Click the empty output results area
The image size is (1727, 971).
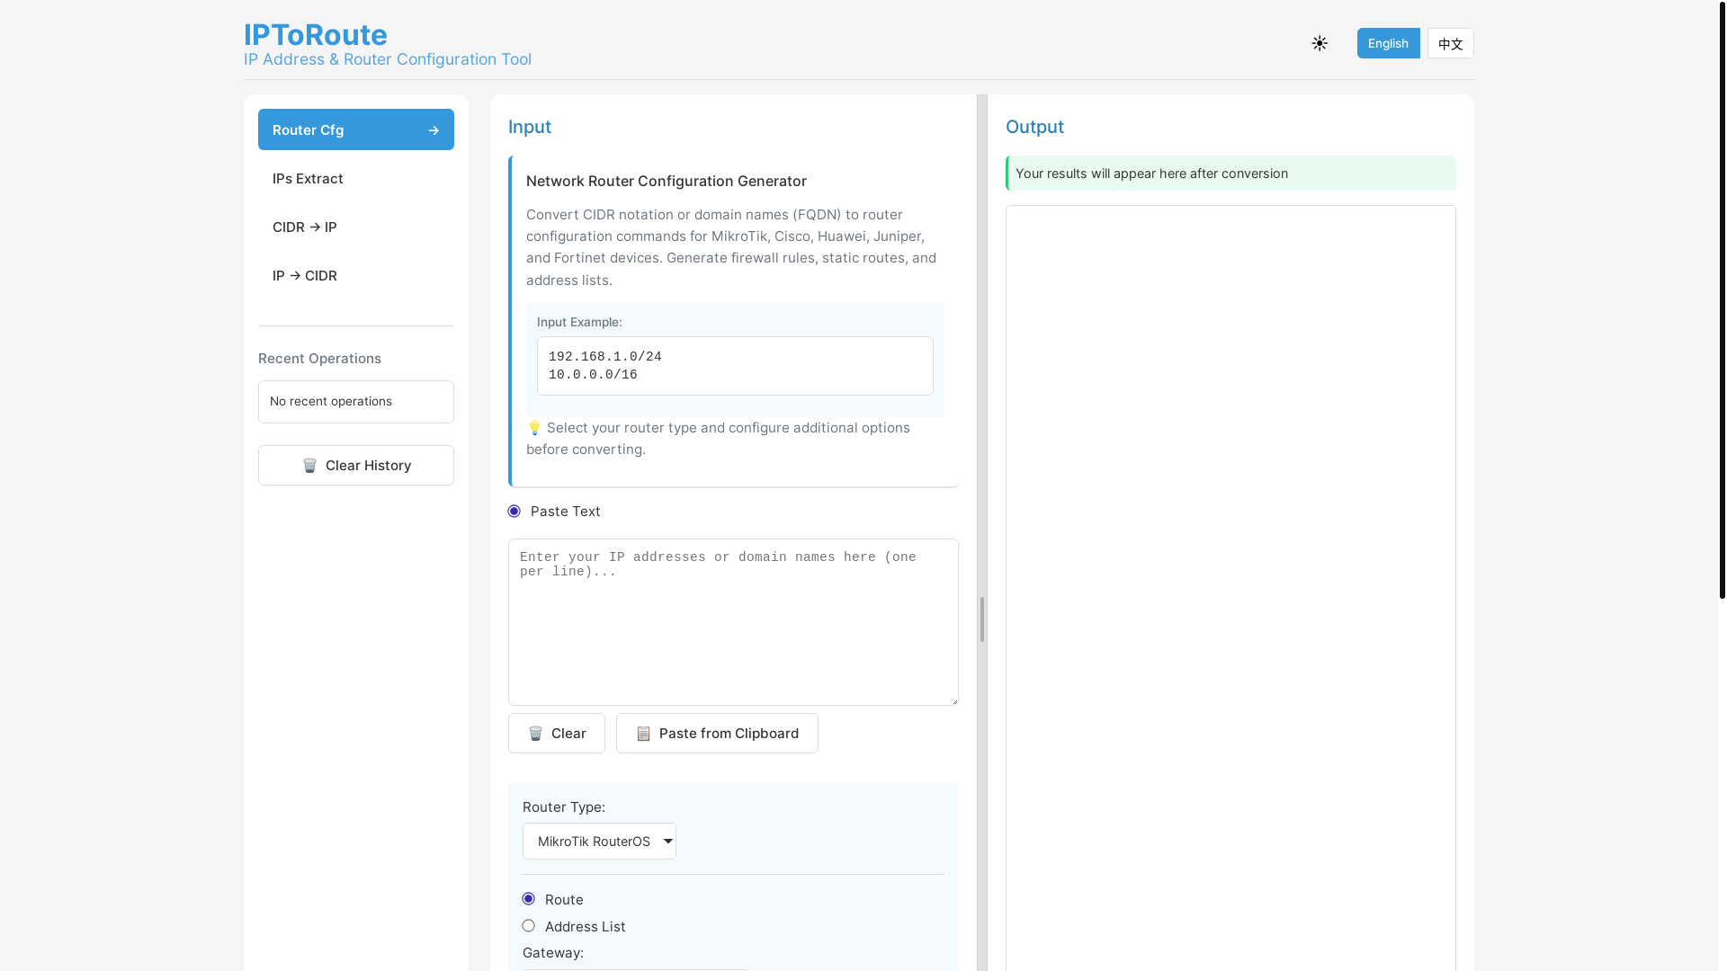pyautogui.click(x=1230, y=588)
